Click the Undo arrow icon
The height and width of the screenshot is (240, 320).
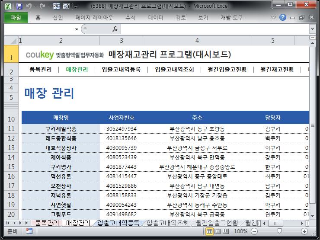29,6
